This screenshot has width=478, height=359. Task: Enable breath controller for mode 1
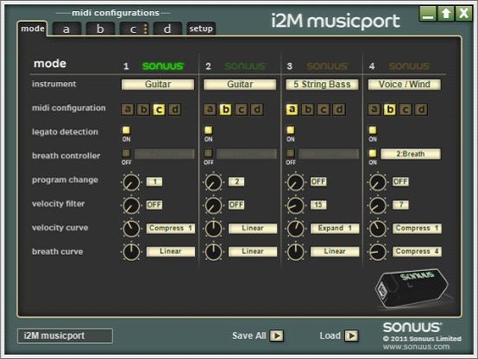(x=126, y=153)
